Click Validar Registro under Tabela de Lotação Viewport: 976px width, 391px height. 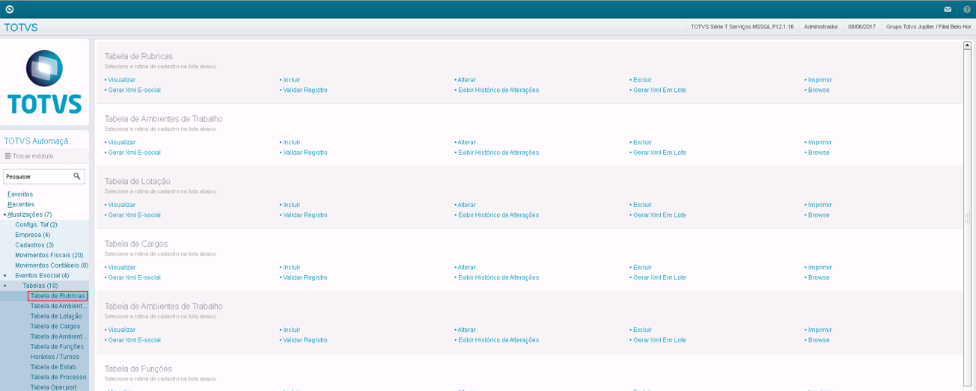(x=305, y=215)
